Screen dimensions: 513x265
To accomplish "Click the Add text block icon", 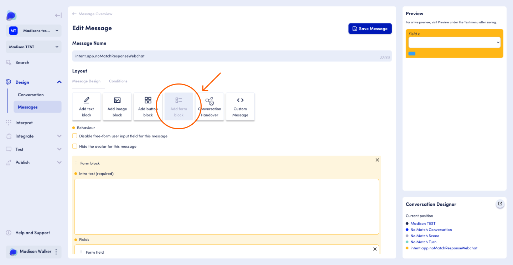I will [x=87, y=101].
